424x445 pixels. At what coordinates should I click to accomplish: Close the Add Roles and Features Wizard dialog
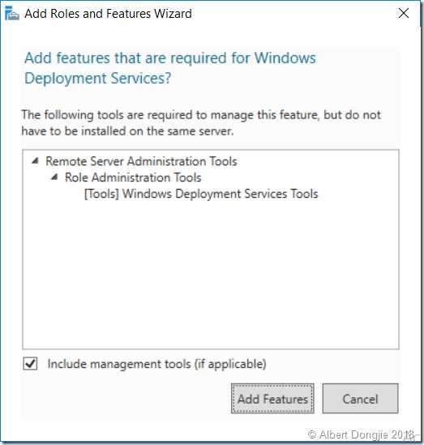click(x=403, y=13)
